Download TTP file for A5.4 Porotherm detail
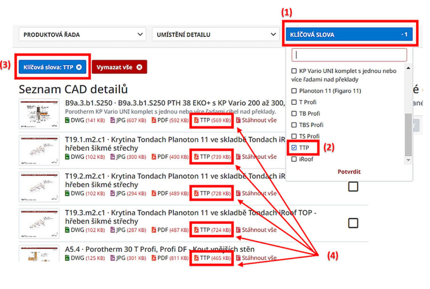The height and width of the screenshot is (289, 430). [x=212, y=257]
